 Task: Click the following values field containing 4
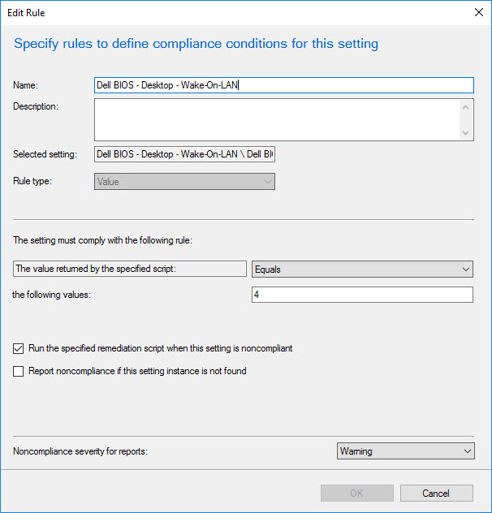point(362,295)
